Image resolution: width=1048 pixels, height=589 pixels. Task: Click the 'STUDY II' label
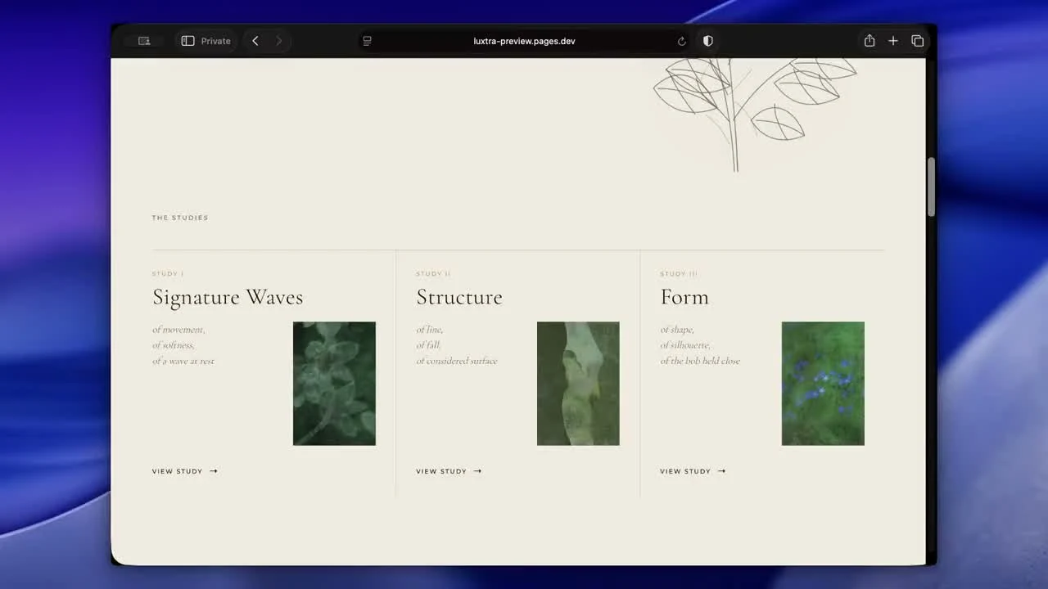tap(433, 274)
